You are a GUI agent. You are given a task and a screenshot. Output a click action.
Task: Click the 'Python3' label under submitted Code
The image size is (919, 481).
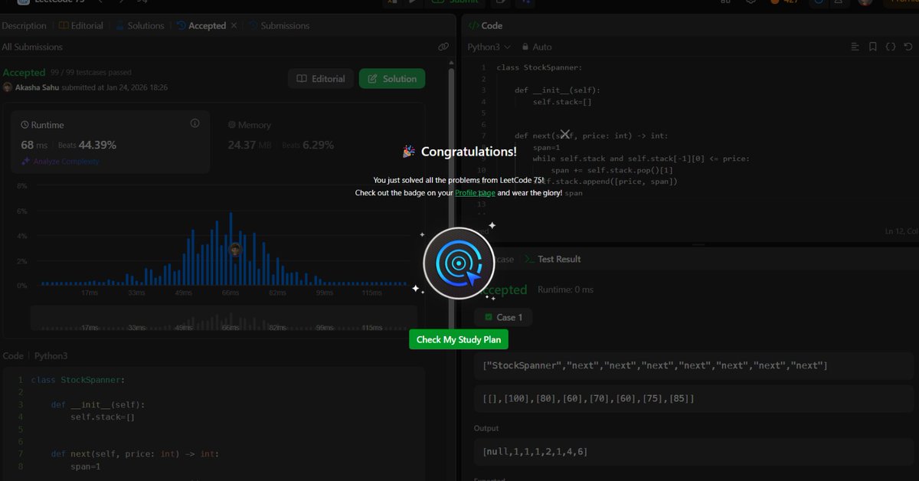pos(51,356)
